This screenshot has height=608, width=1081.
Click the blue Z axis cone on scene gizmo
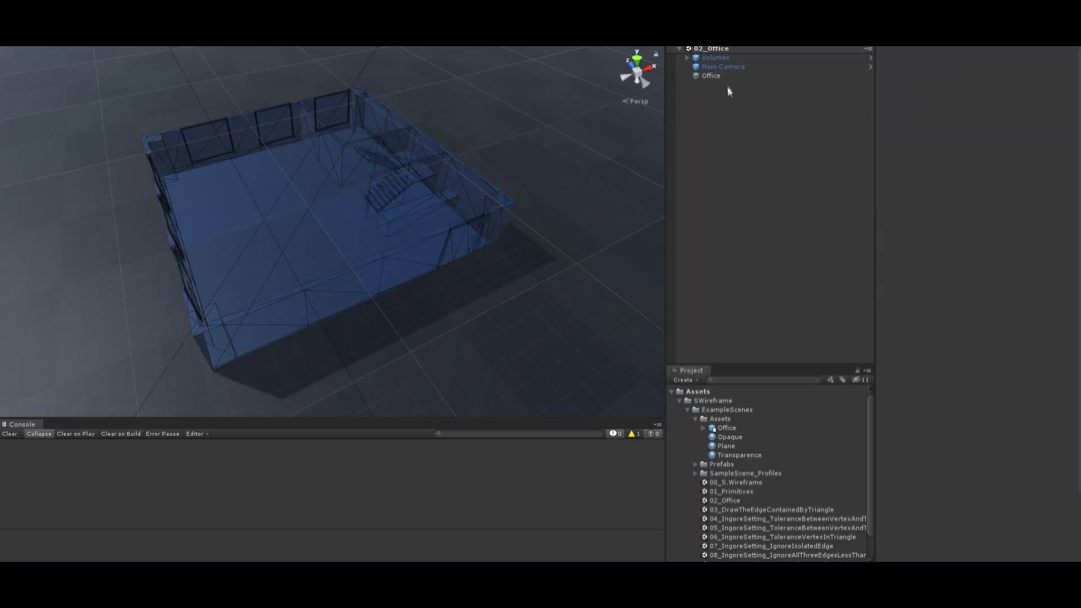coord(632,65)
